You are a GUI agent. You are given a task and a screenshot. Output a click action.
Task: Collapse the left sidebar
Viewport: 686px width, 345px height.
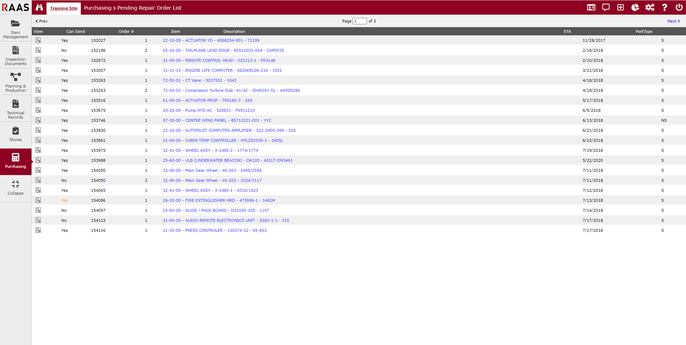[15, 187]
